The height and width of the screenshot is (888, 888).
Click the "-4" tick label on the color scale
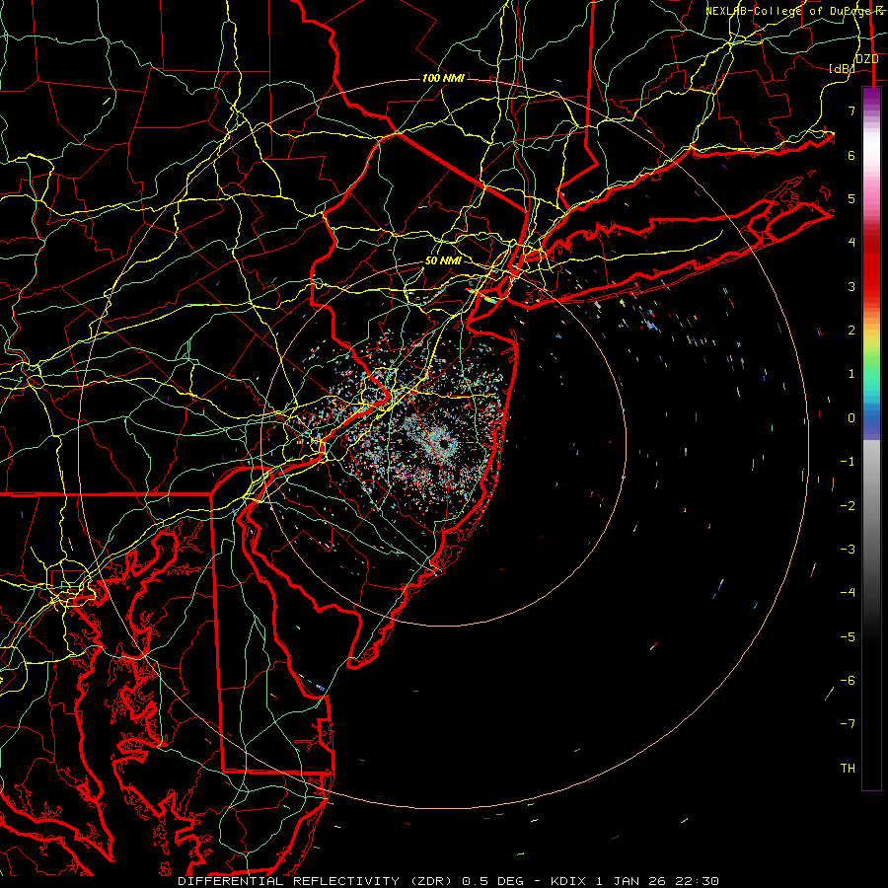[x=848, y=592]
